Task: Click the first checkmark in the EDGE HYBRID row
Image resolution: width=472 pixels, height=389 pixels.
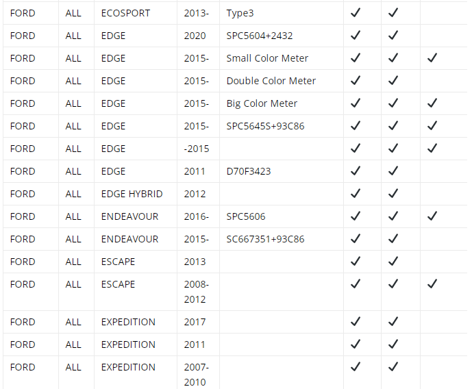Action: (356, 193)
